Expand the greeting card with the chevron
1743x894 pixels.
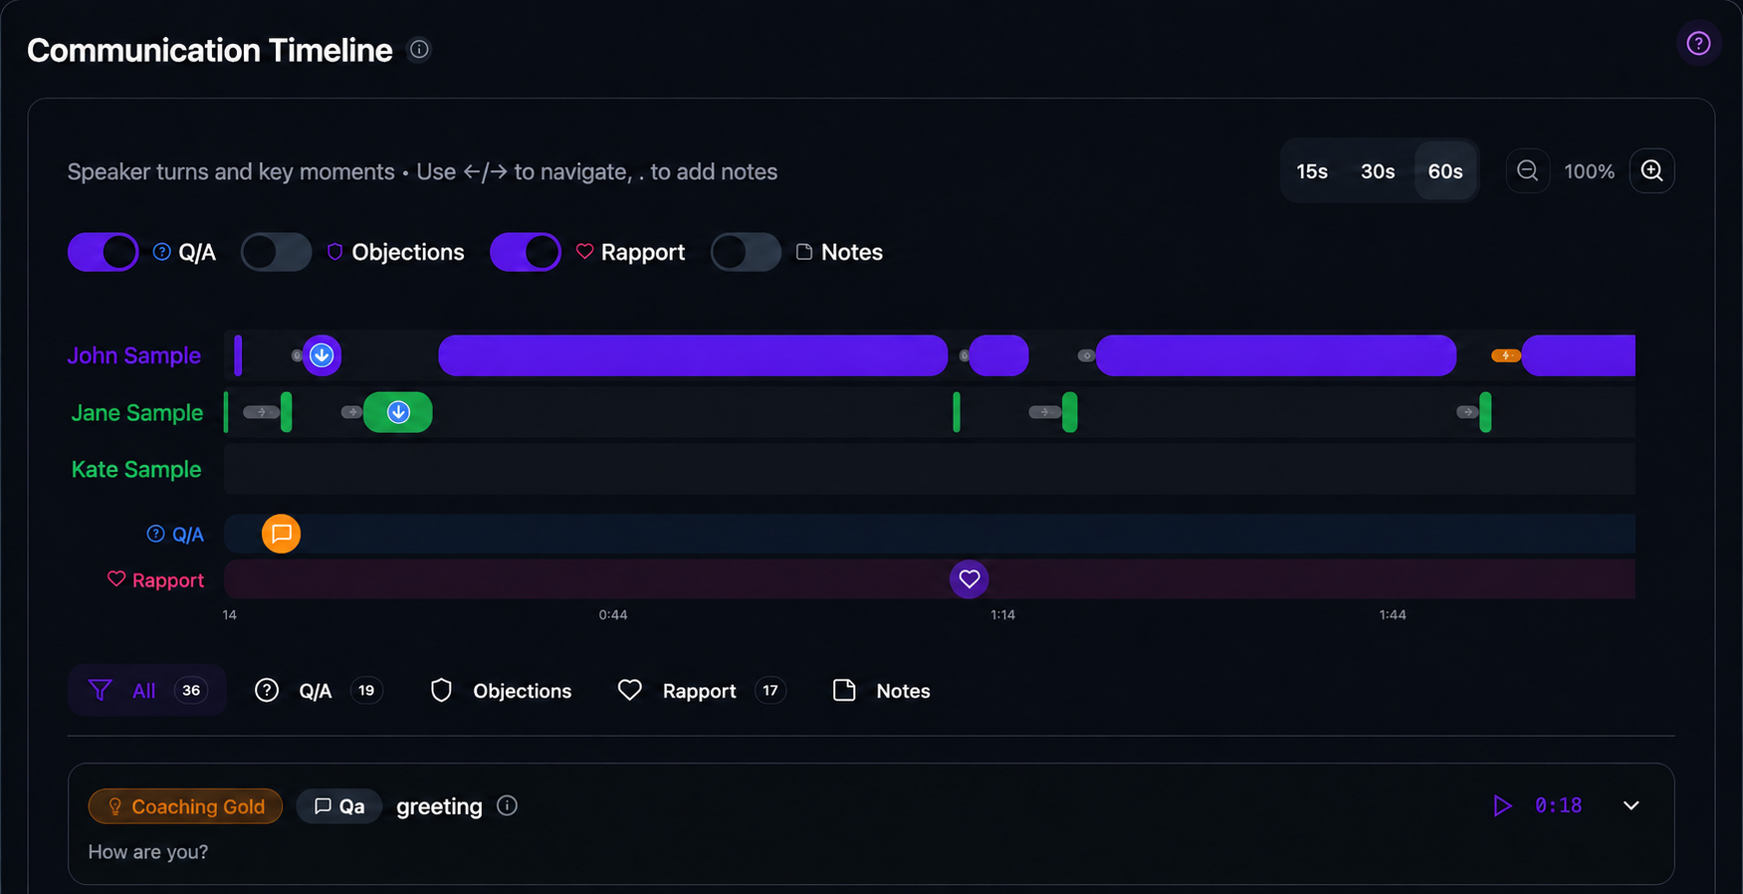(1631, 805)
